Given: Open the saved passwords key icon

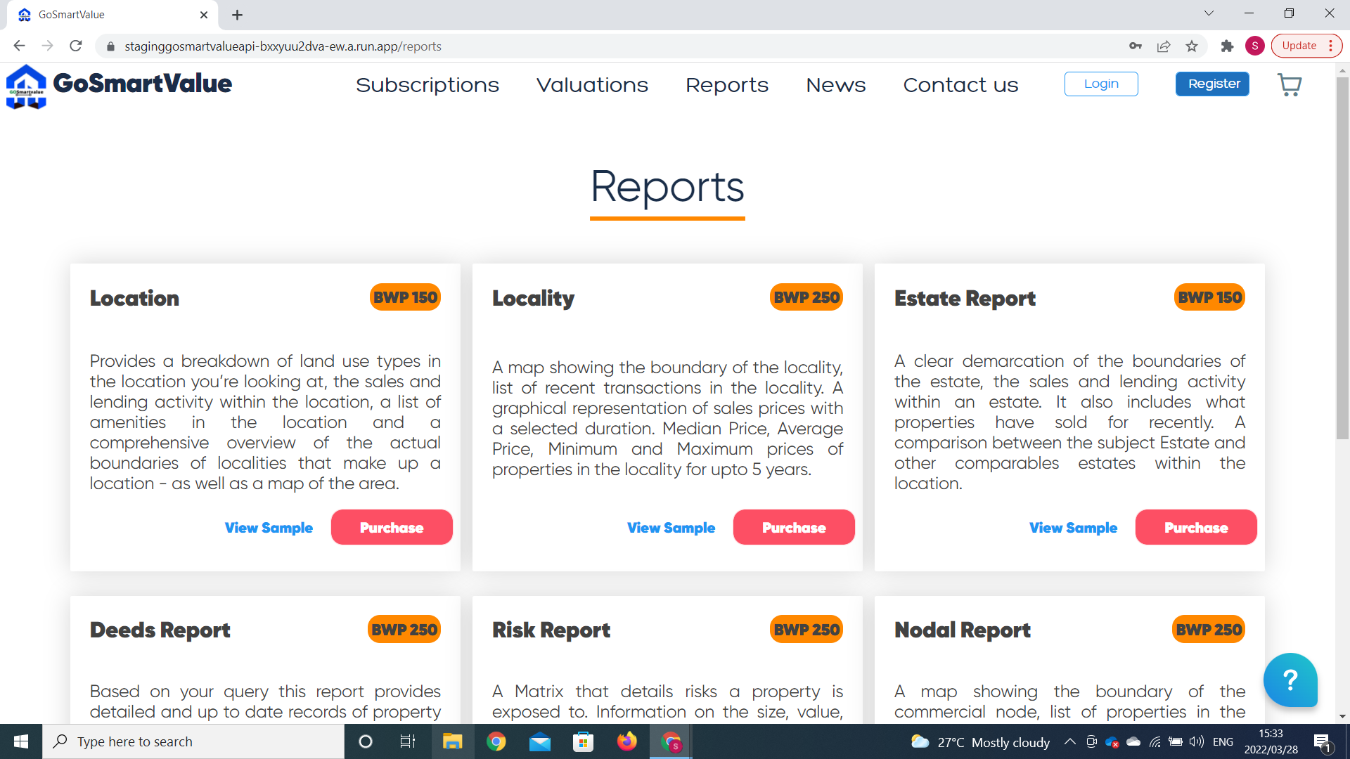Looking at the screenshot, I should tap(1135, 46).
